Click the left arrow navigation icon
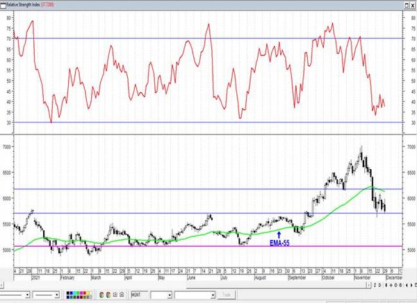Viewport: 417px width, 303px height. [x=407, y=285]
